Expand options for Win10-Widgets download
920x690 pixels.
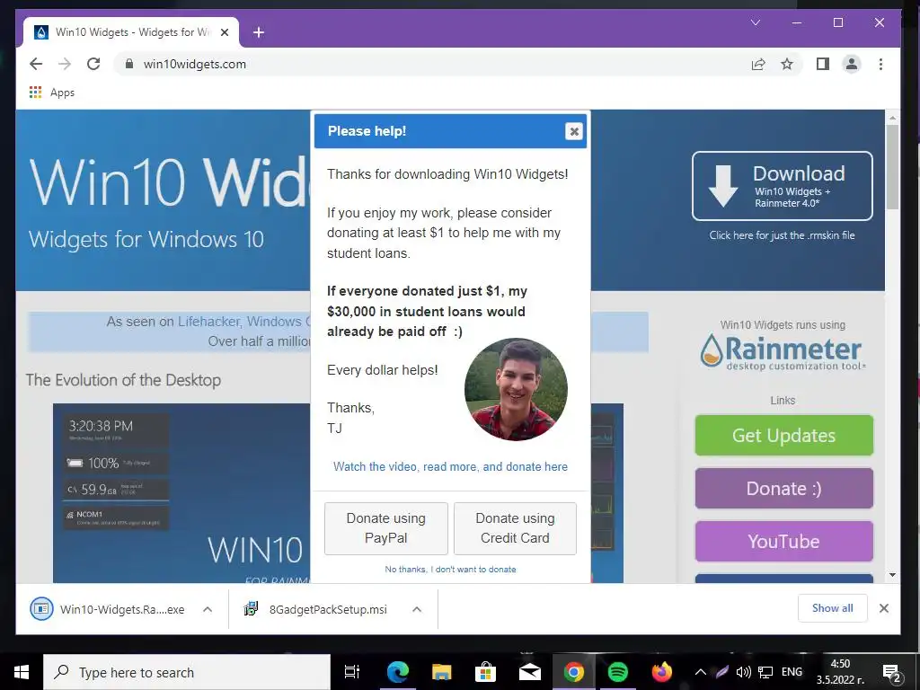click(208, 609)
